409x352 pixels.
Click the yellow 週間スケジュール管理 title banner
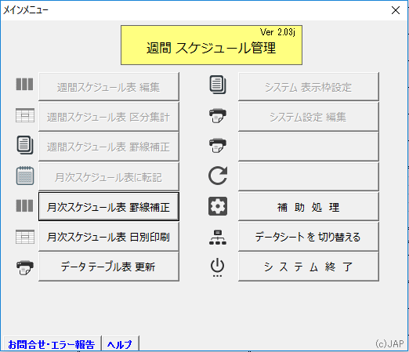(212, 45)
